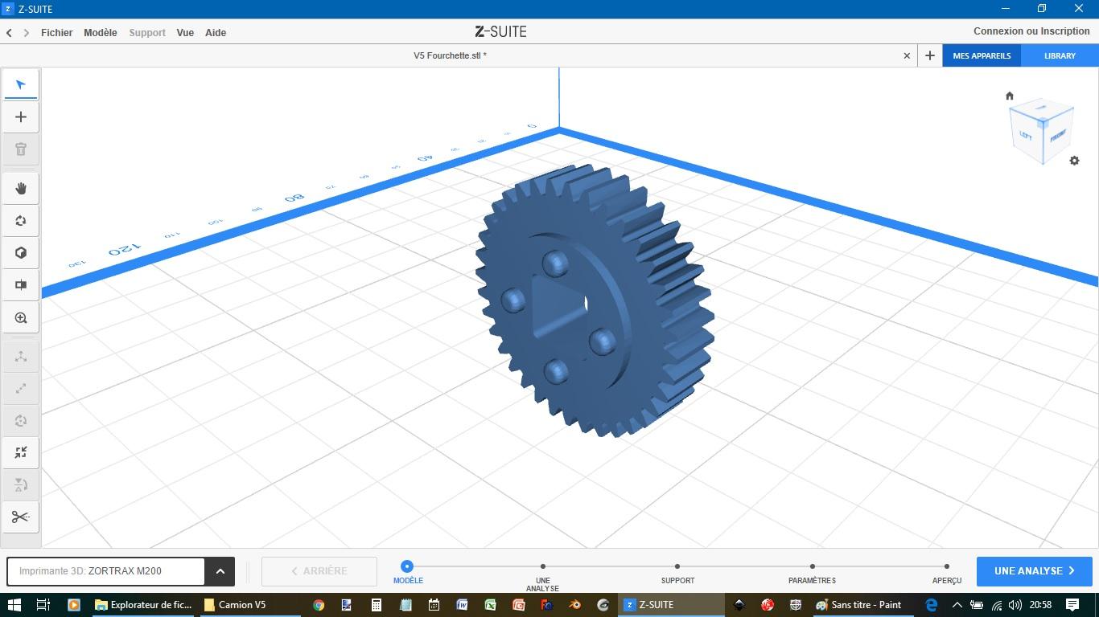This screenshot has width=1099, height=617.
Task: Open the Support menu
Action: (147, 33)
